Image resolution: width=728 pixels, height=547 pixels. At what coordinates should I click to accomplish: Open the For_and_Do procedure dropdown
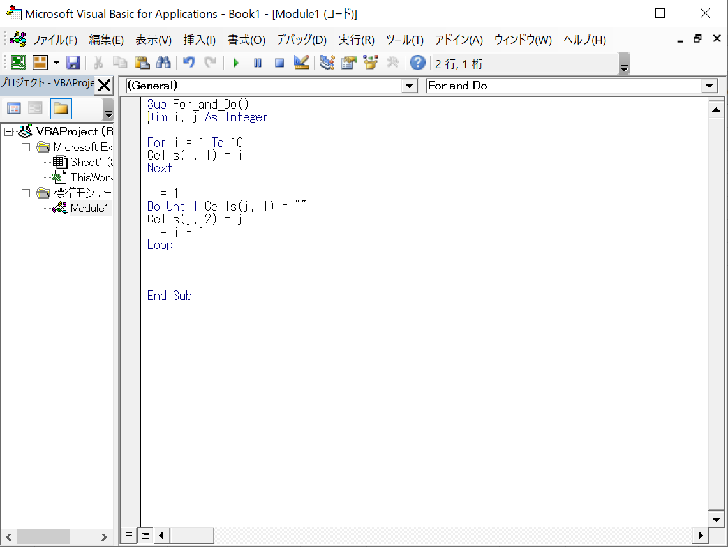(x=709, y=86)
